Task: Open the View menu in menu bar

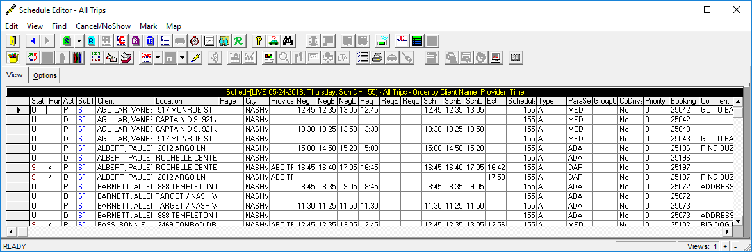Action: (x=35, y=26)
